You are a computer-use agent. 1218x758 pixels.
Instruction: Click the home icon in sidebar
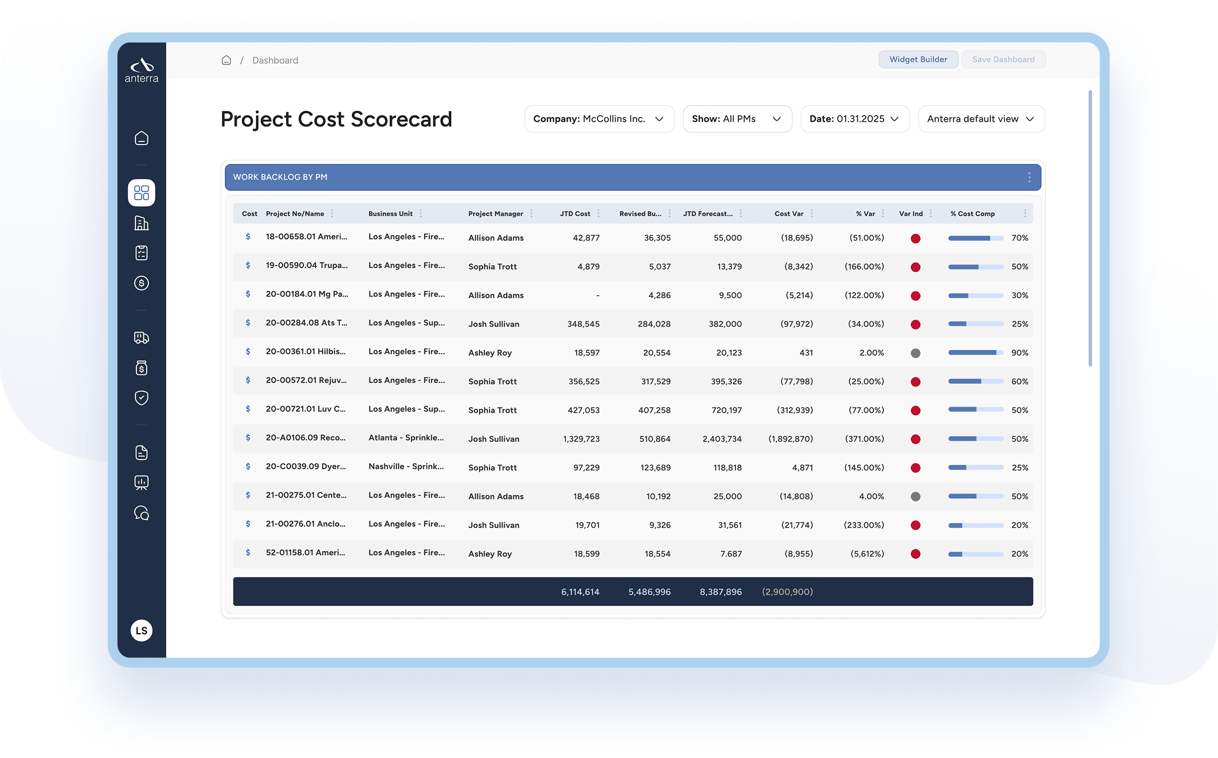[x=141, y=138]
